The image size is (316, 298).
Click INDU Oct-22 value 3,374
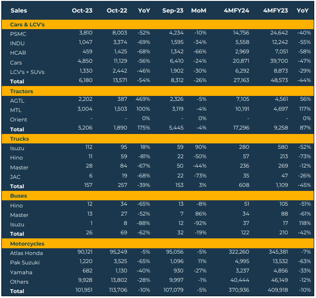click(120, 42)
